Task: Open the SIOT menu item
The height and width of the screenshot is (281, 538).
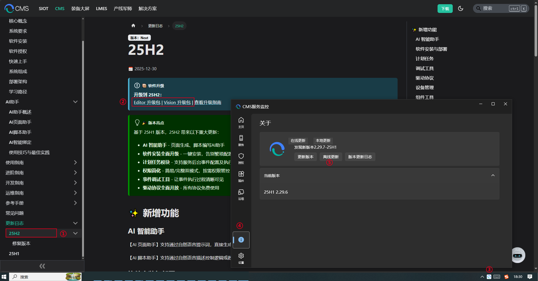Action: click(x=44, y=8)
